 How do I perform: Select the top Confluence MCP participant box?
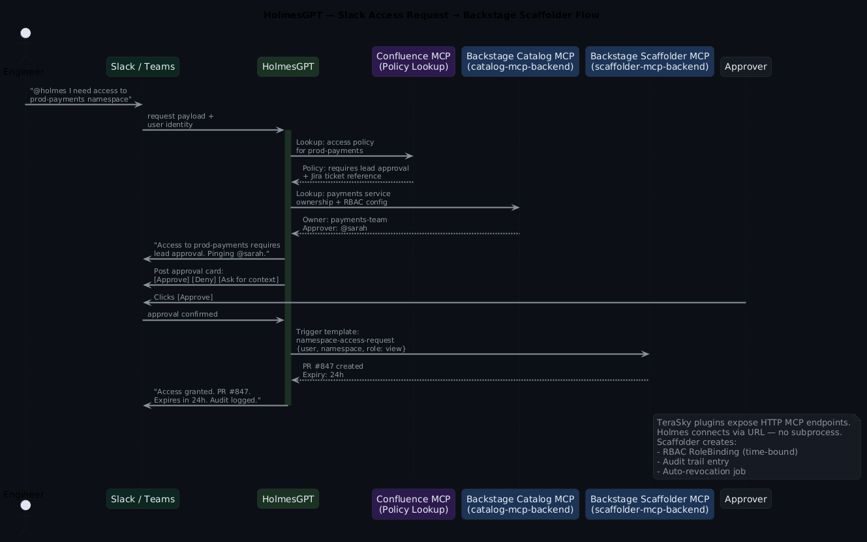414,61
